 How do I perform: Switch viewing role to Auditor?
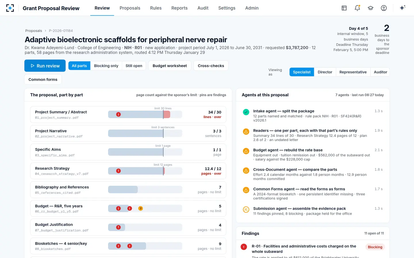tap(380, 72)
